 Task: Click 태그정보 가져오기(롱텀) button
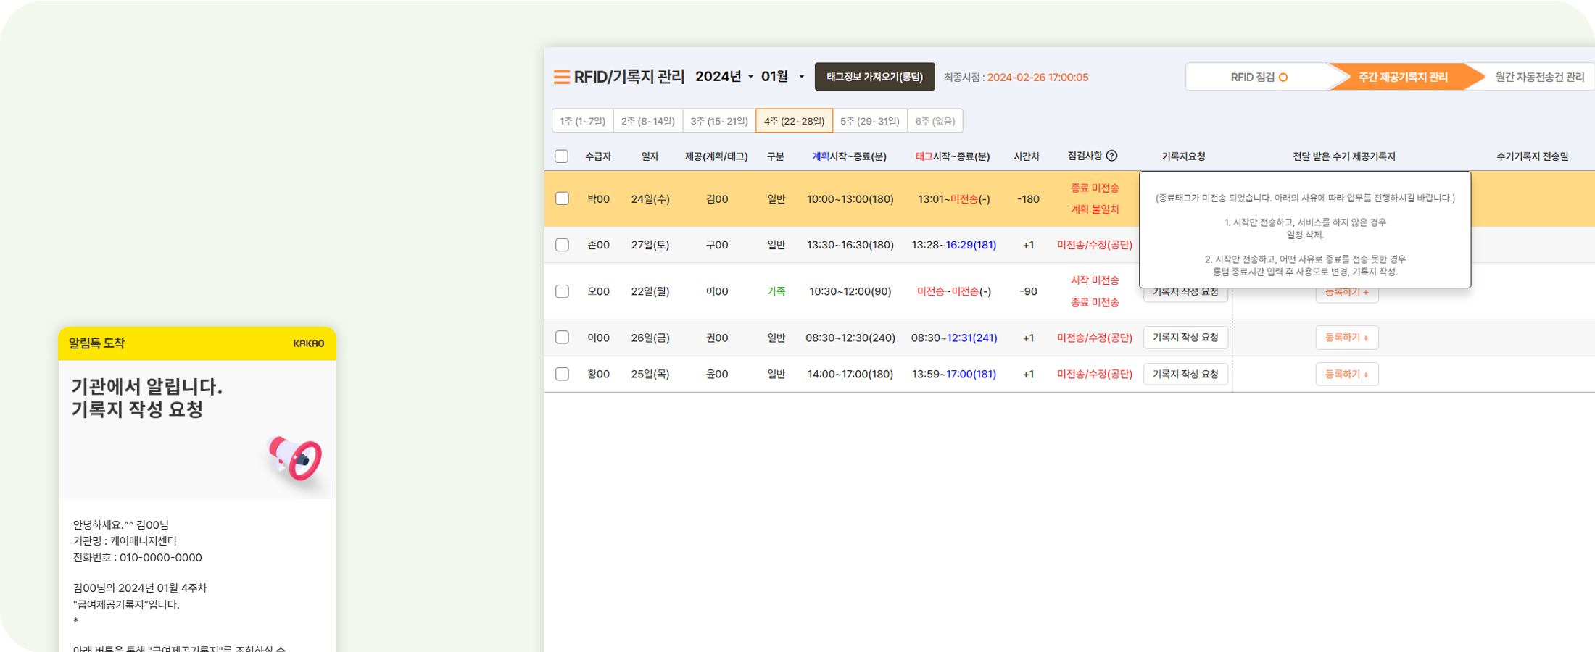(x=874, y=77)
